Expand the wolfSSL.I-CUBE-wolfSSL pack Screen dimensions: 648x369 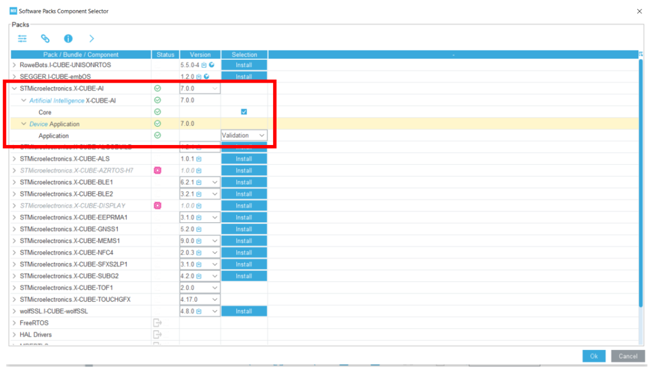(14, 311)
